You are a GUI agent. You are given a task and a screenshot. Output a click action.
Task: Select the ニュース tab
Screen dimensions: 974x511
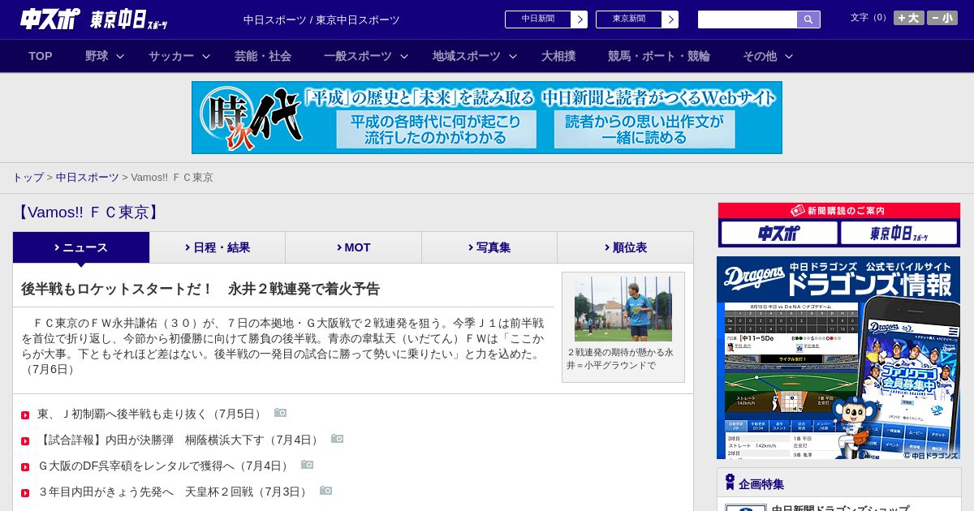click(x=81, y=247)
